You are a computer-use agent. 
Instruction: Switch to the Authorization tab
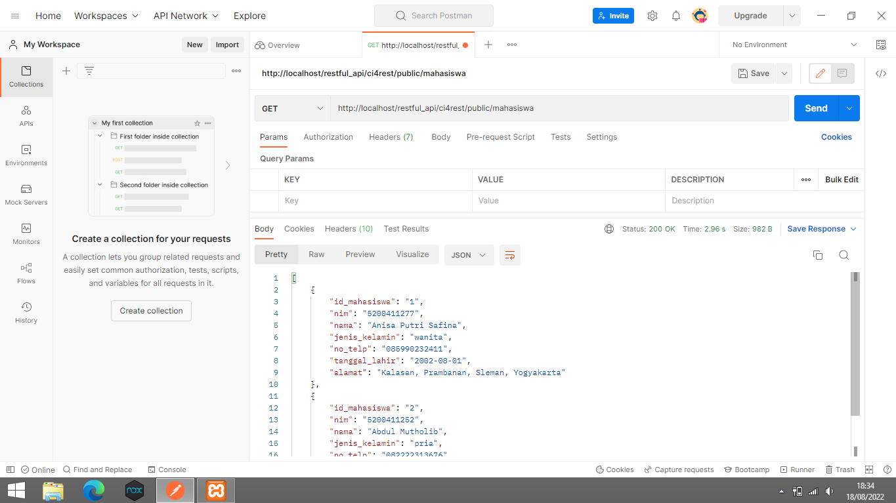pyautogui.click(x=328, y=137)
